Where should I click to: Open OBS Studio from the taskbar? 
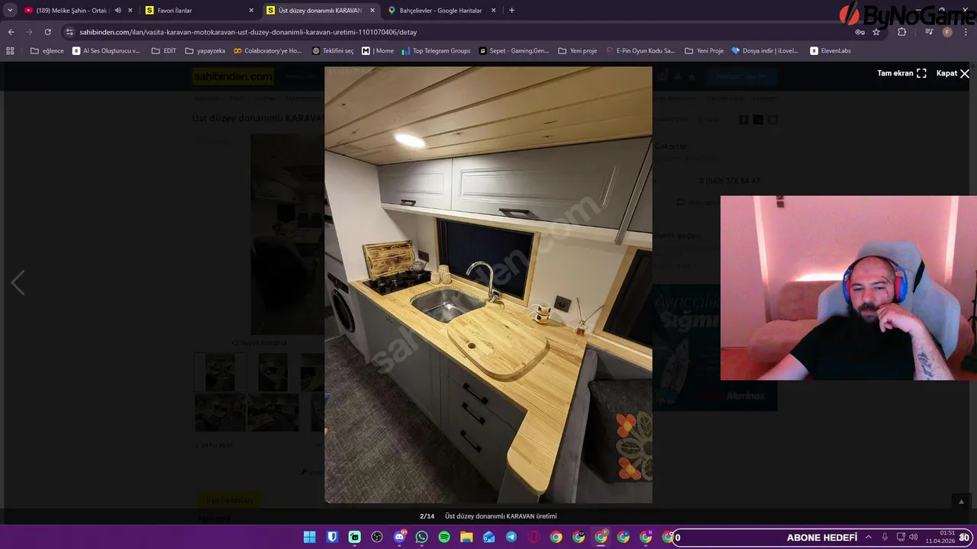pos(377,537)
